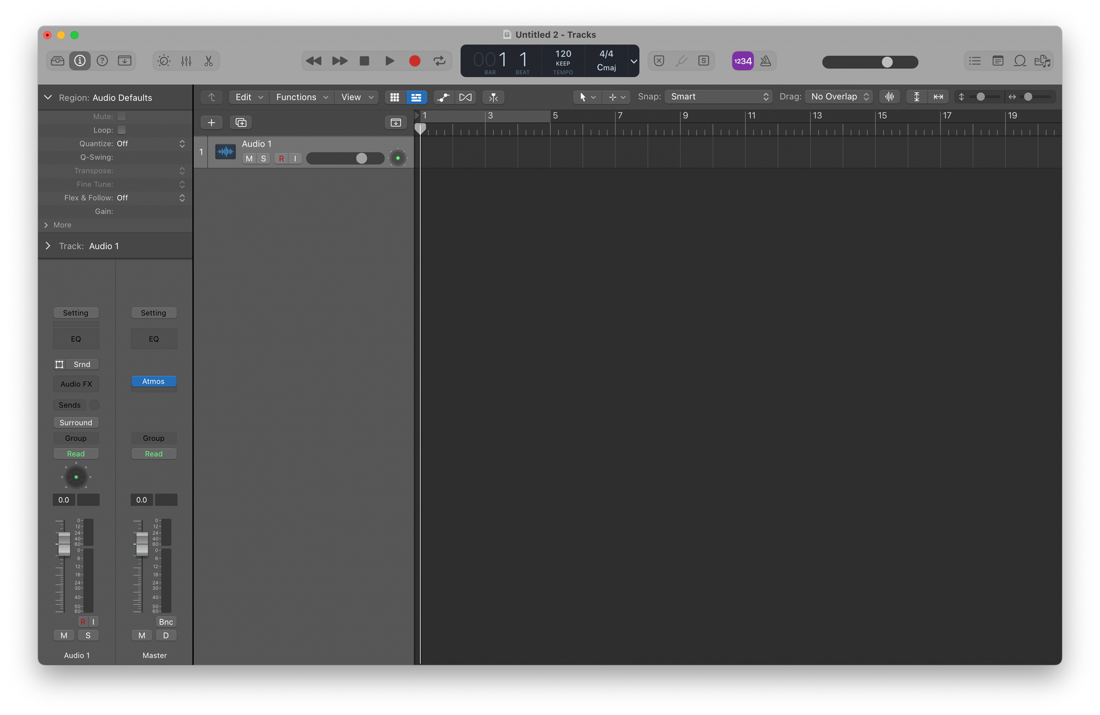Click Audio FX slot on channel strip

pos(76,384)
